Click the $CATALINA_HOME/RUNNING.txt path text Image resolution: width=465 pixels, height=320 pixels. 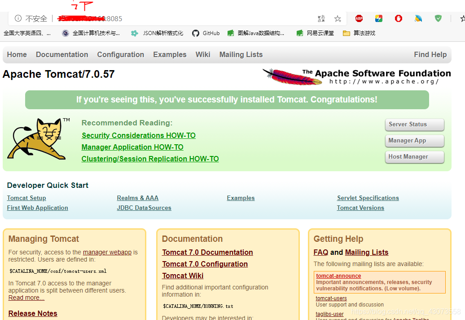198,306
